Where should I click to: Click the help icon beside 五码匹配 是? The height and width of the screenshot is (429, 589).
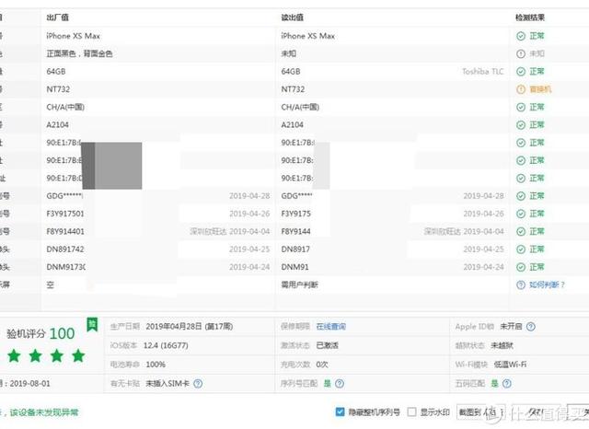point(507,384)
